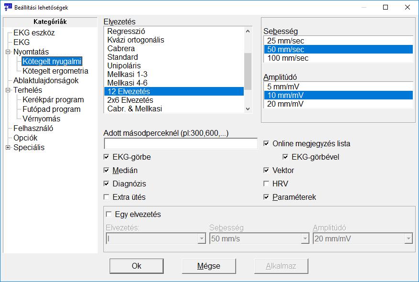Toggle Online megjegyzés lista checkbox
Screen dimensions: 419x282
[266, 143]
